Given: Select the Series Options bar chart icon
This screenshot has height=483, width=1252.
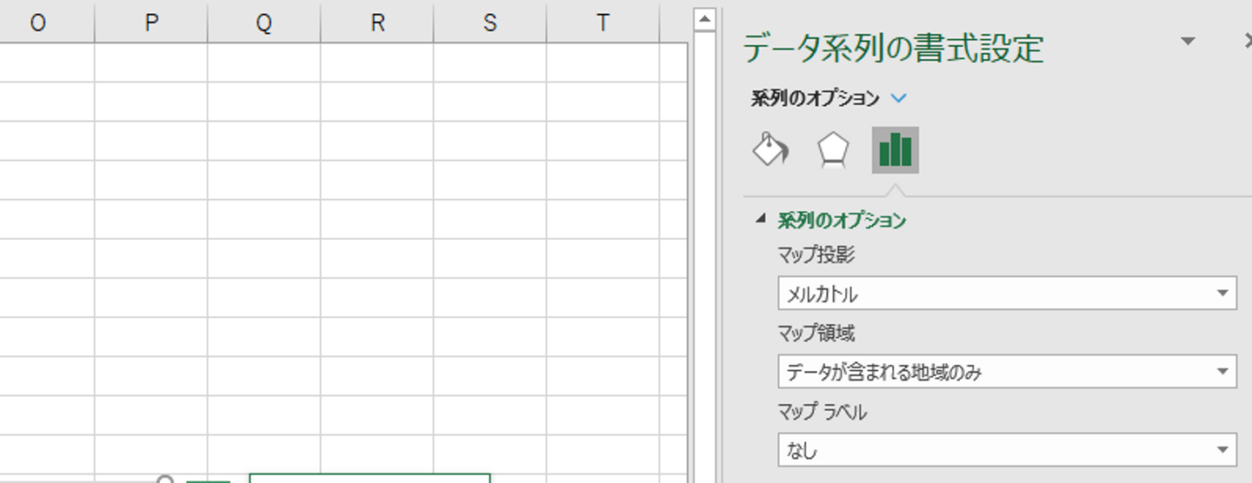Looking at the screenshot, I should (x=896, y=150).
